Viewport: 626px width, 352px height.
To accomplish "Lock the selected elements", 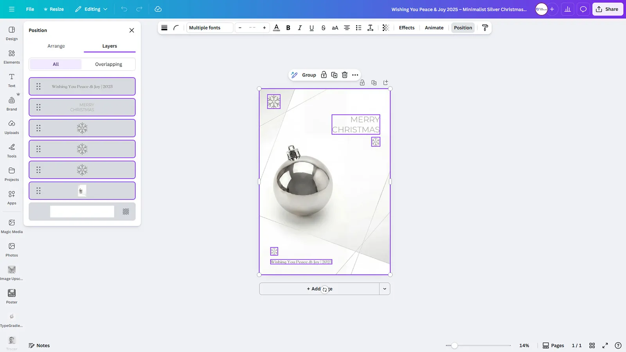I will (324, 75).
